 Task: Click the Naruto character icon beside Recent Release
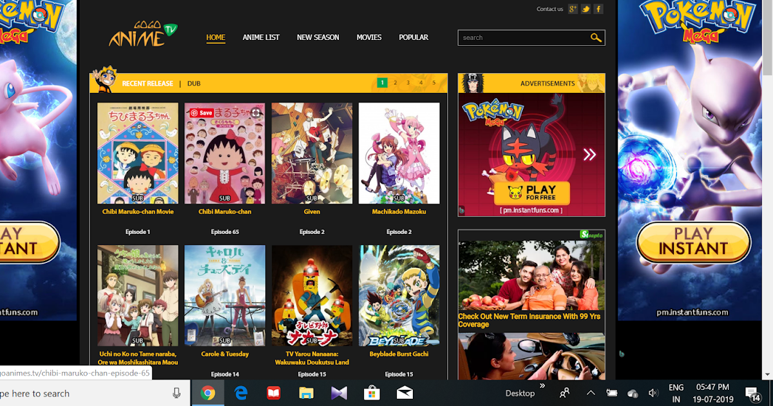[104, 79]
